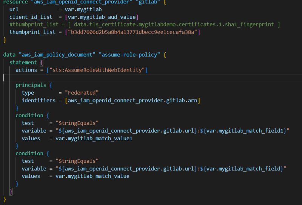
Task: Click the client_id_list attribute name
Action: pos(31,17)
